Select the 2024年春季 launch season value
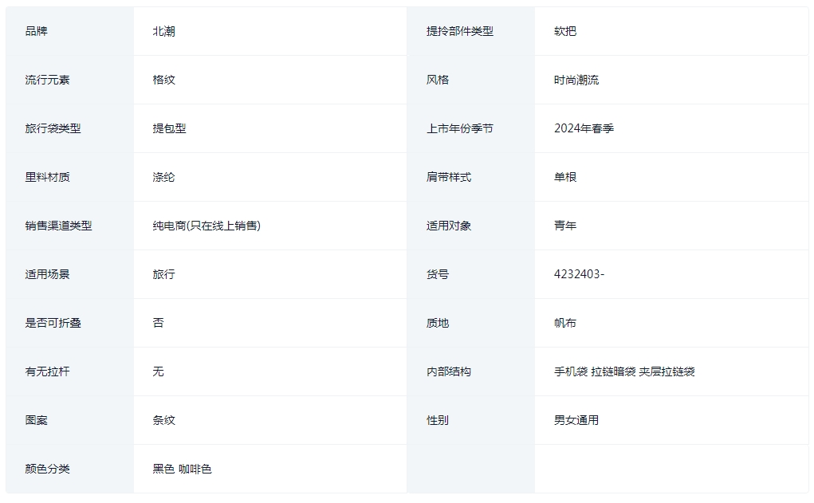The width and height of the screenshot is (814, 503). (x=584, y=128)
